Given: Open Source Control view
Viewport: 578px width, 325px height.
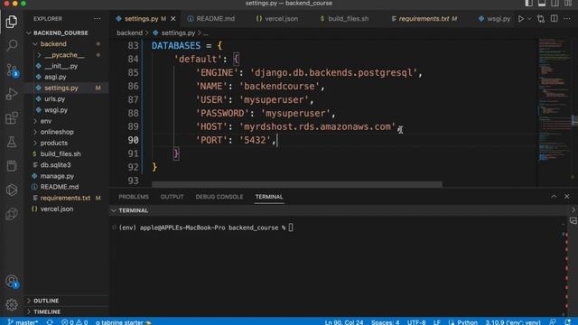Looking at the screenshot, I should tap(12, 70).
